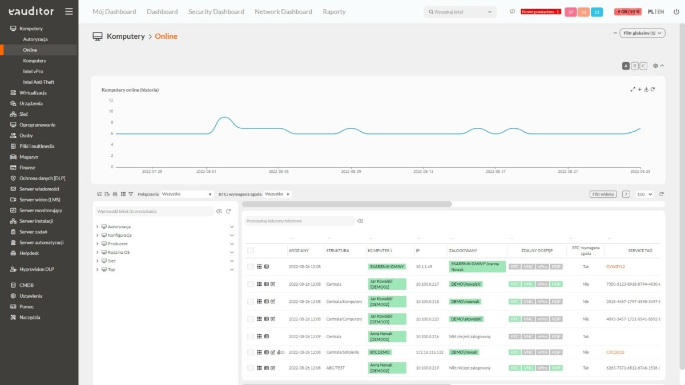Tick the checkbox on the BTCDEMO row
This screenshot has height=385, width=685.
coord(250,352)
